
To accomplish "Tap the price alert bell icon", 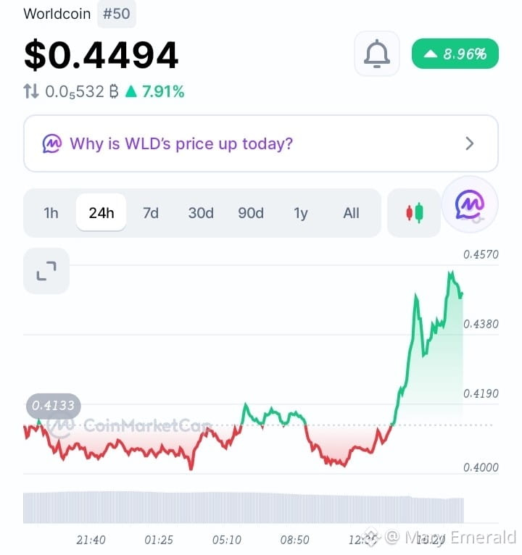I will point(377,54).
